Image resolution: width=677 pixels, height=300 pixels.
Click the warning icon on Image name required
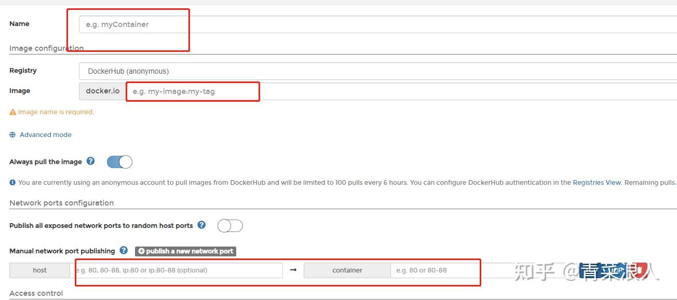(12, 111)
